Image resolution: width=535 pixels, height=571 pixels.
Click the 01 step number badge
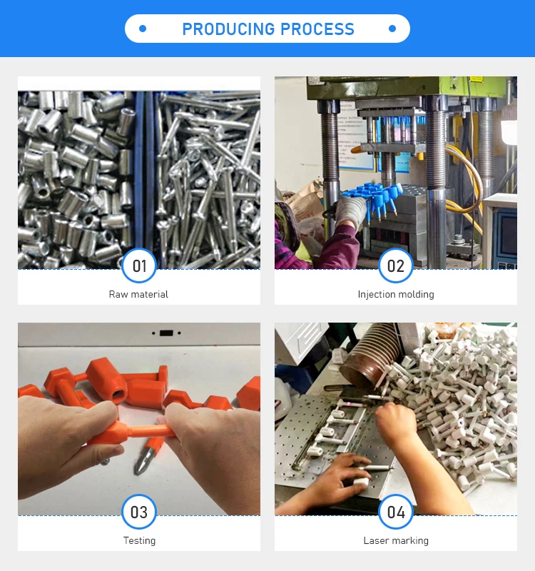click(x=139, y=266)
